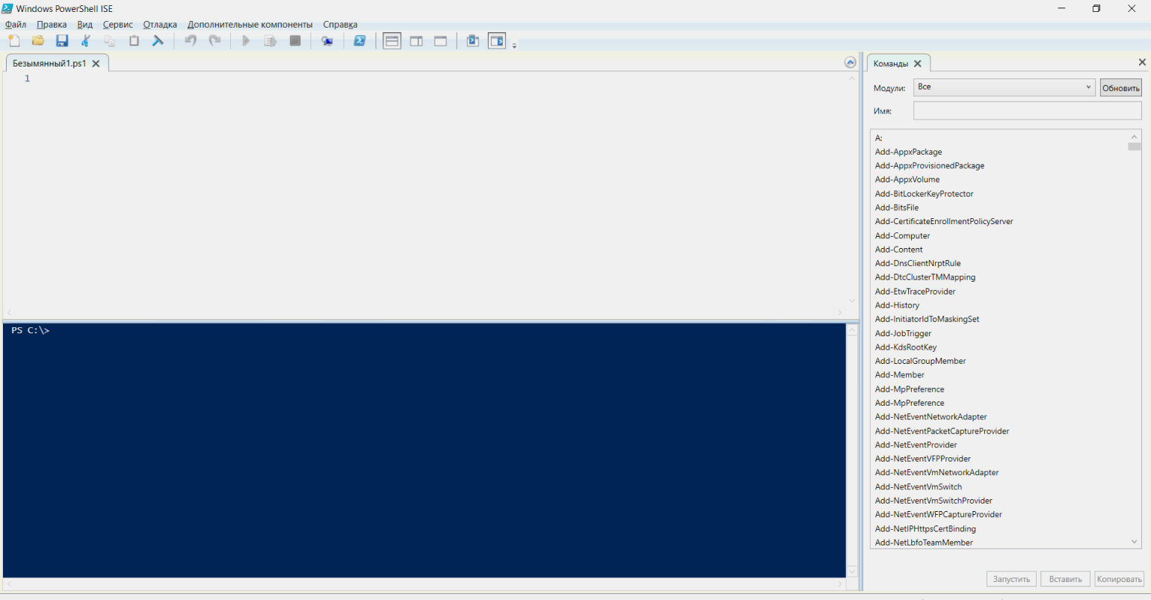Click the commands list vertical scrollbar thumb
Screen dimensions: 1151x600
pyautogui.click(x=1134, y=146)
